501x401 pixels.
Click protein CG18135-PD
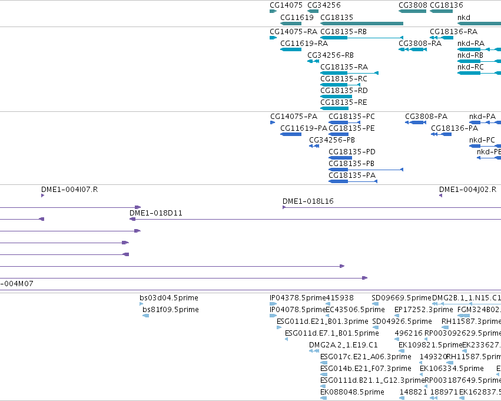(352, 152)
